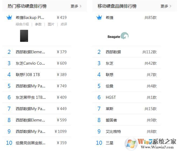Open the 参数 link under 希捷Backup
The image size is (178, 151).
pyautogui.click(x=38, y=24)
